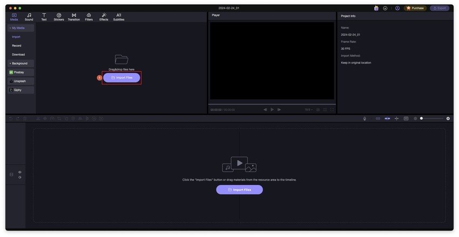The image size is (459, 237).
Task: Open the Transition library
Action: coord(74,17)
